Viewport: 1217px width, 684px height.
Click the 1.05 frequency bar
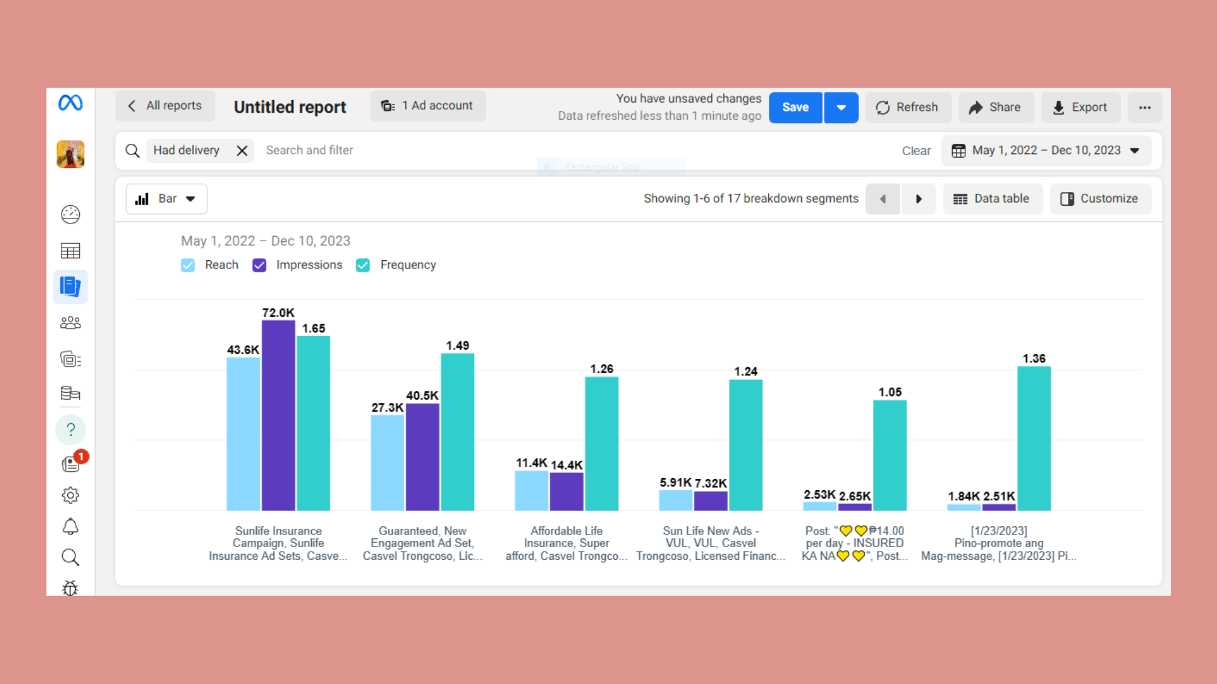tap(890, 455)
